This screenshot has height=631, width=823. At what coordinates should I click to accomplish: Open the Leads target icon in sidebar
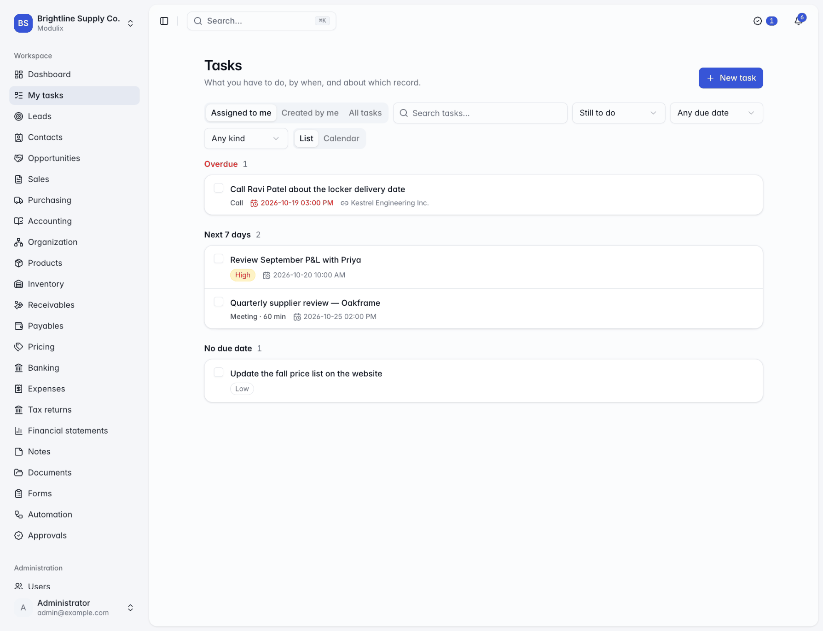pos(18,116)
